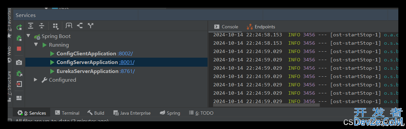Click the camera thread dump icon
The width and height of the screenshot is (406, 129).
(x=19, y=62)
